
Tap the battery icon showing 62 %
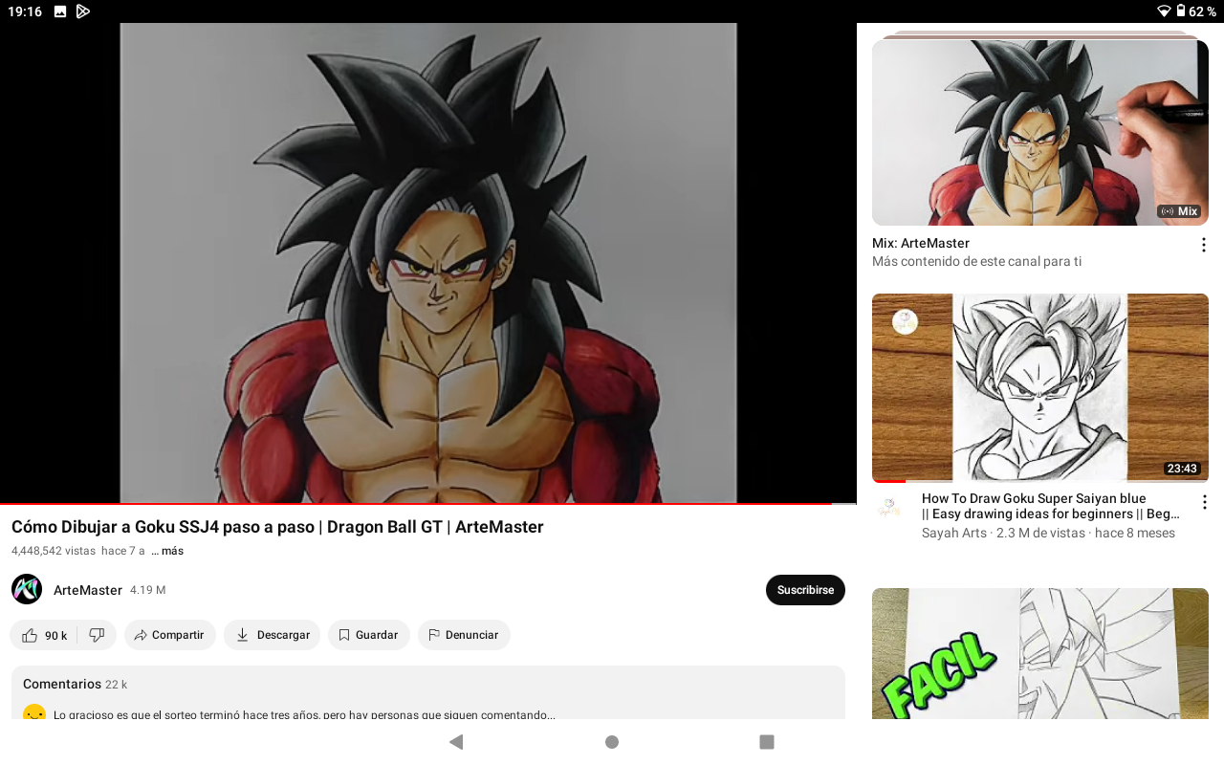(x=1181, y=11)
